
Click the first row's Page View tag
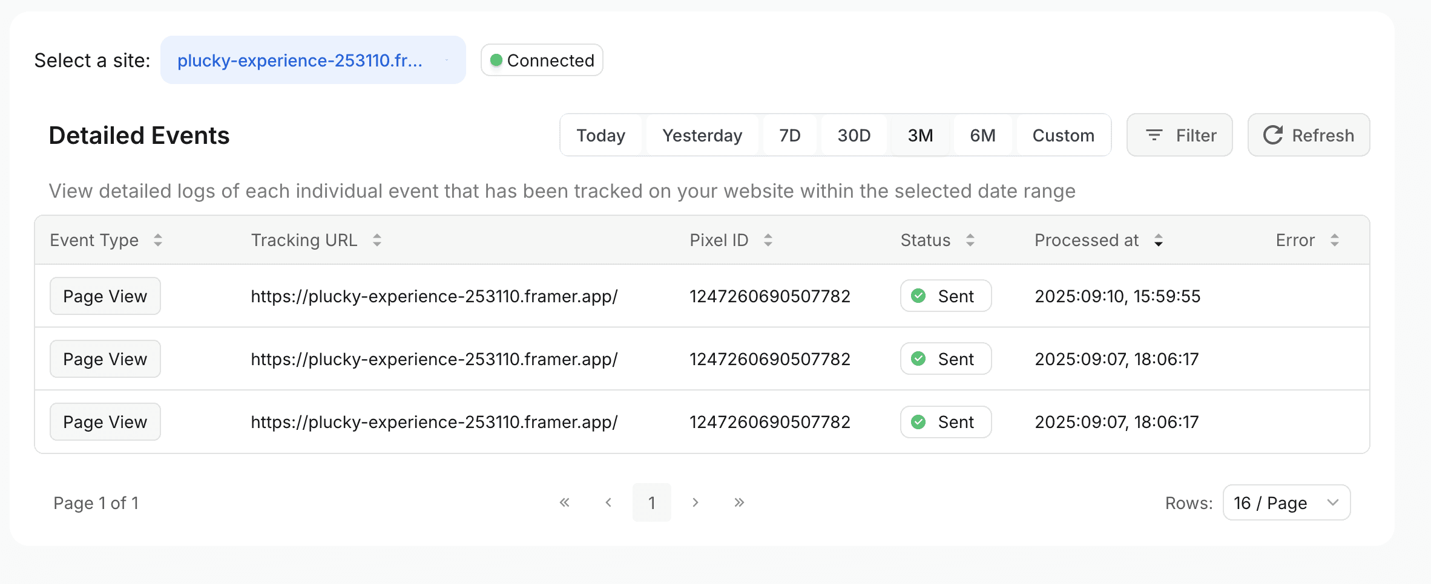105,296
